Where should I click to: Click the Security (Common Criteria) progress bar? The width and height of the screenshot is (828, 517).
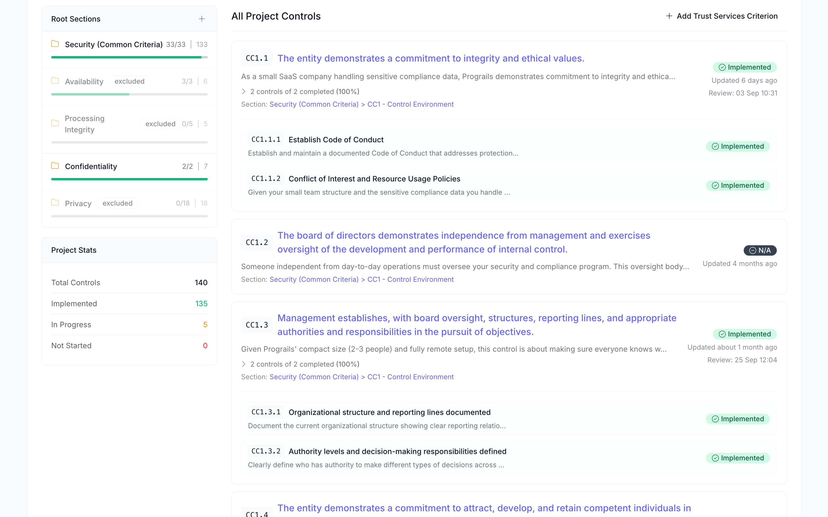point(129,57)
